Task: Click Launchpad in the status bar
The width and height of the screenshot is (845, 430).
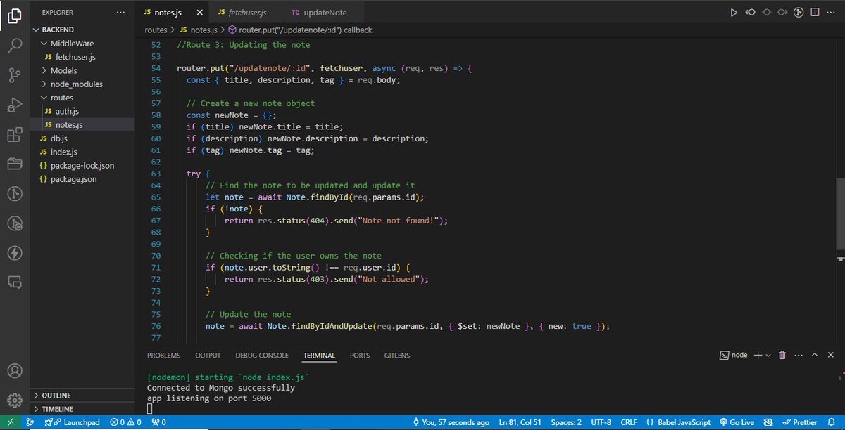Action: pos(73,422)
